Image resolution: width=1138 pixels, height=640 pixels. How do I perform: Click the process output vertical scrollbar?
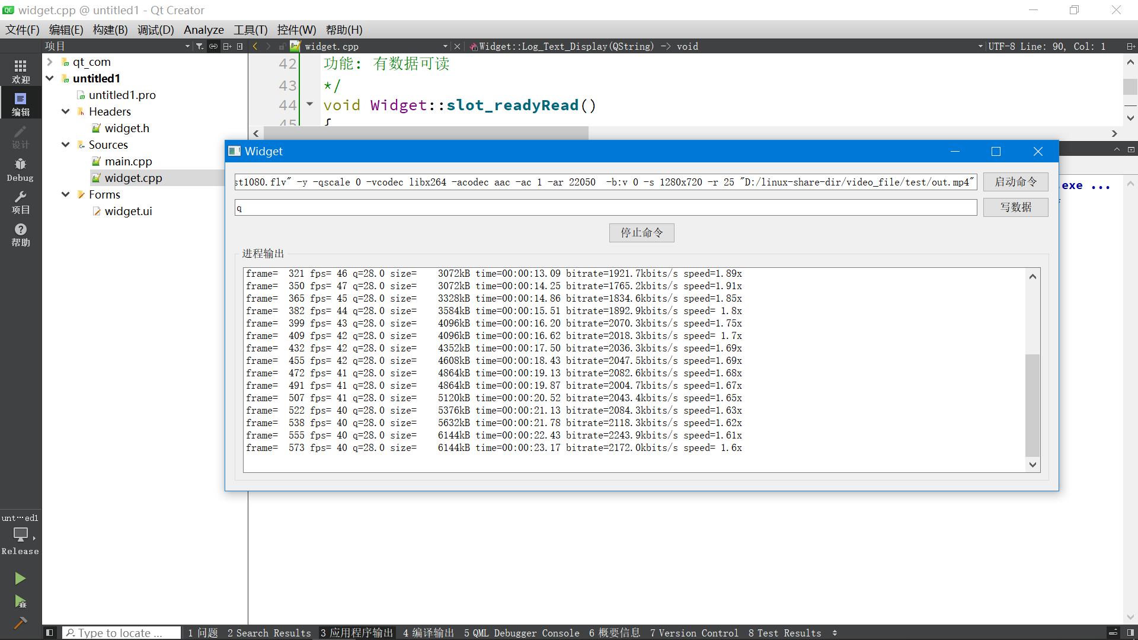pos(1032,405)
